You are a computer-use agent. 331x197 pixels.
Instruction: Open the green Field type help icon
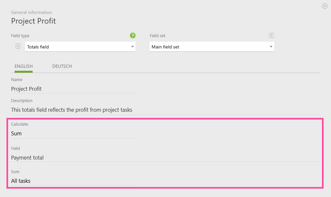tap(133, 36)
